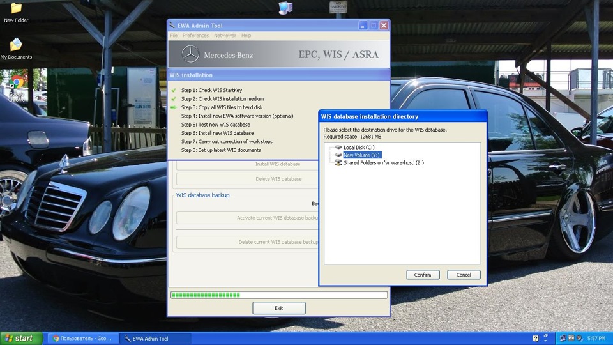Click the round tray icon beside the clock

coord(579,338)
